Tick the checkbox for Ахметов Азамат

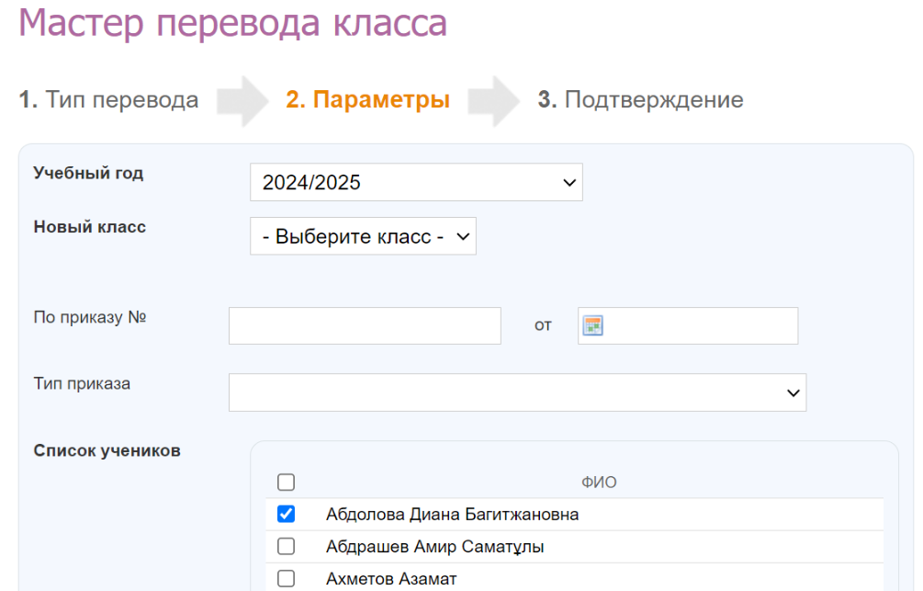(286, 578)
